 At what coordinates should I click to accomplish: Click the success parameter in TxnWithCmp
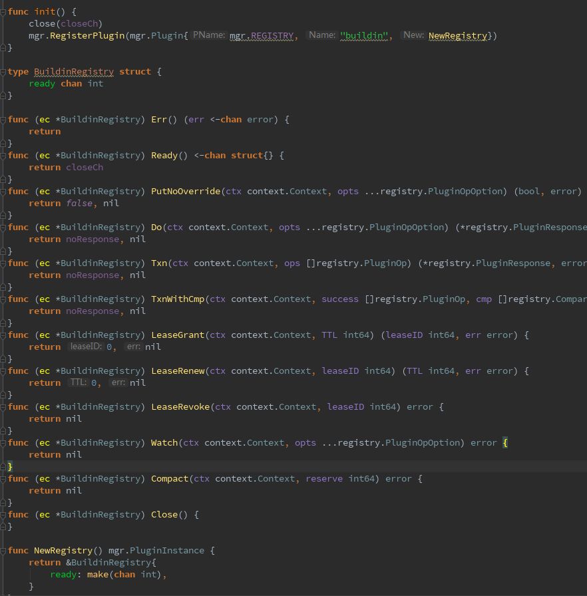[340, 299]
